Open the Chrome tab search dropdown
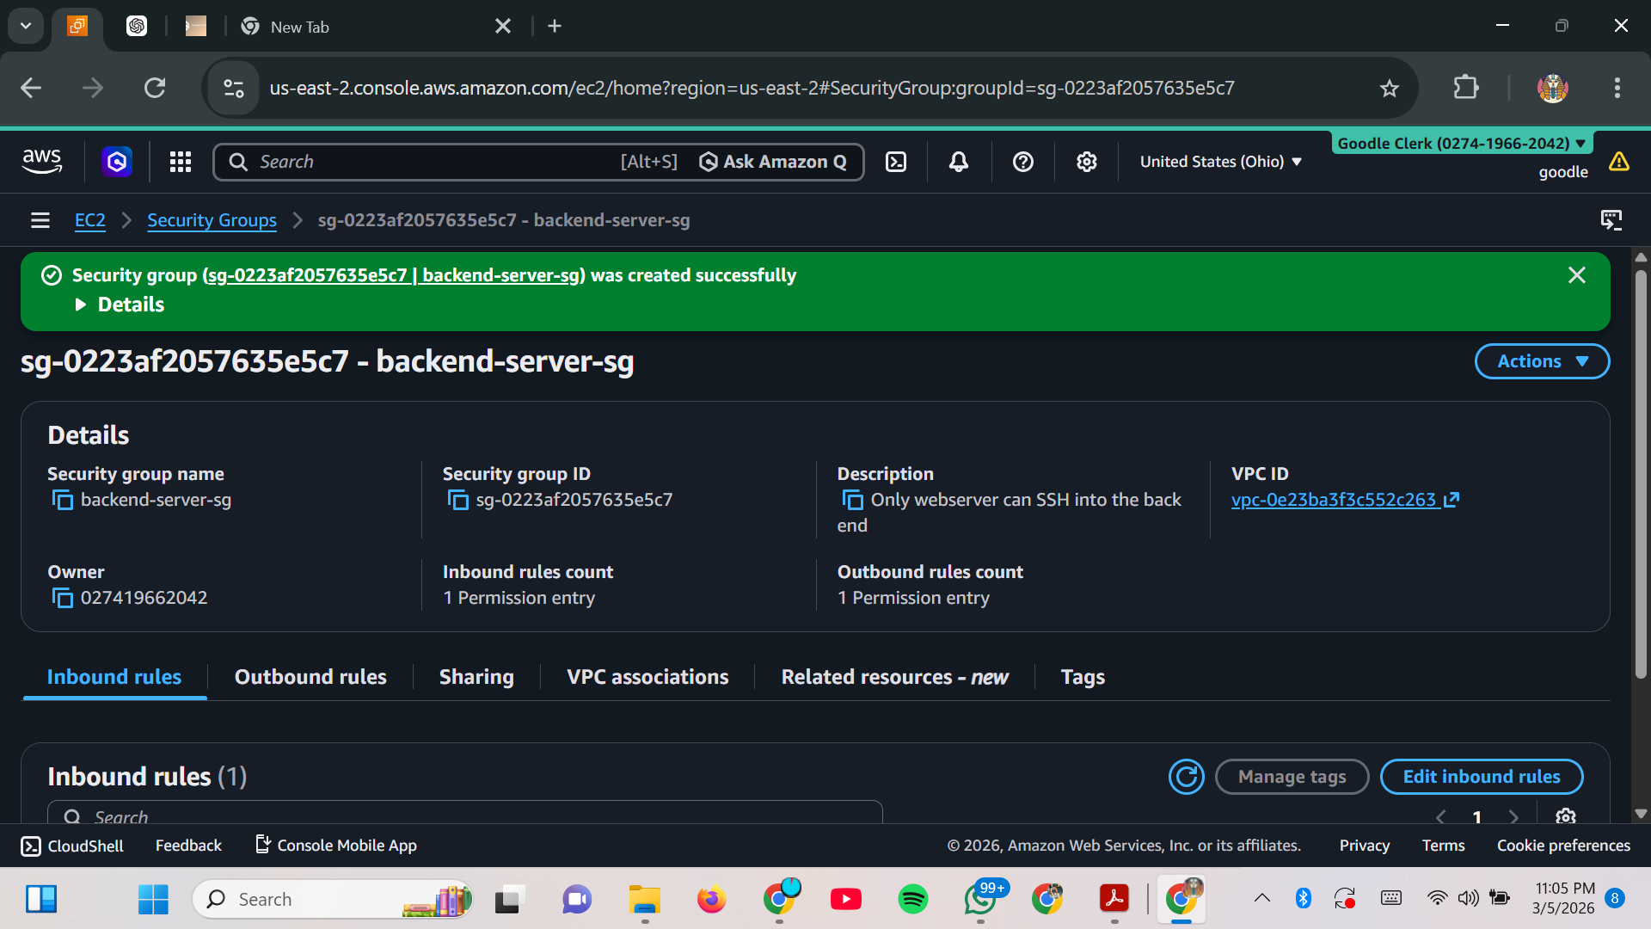Image resolution: width=1651 pixels, height=929 pixels. coord(26,26)
